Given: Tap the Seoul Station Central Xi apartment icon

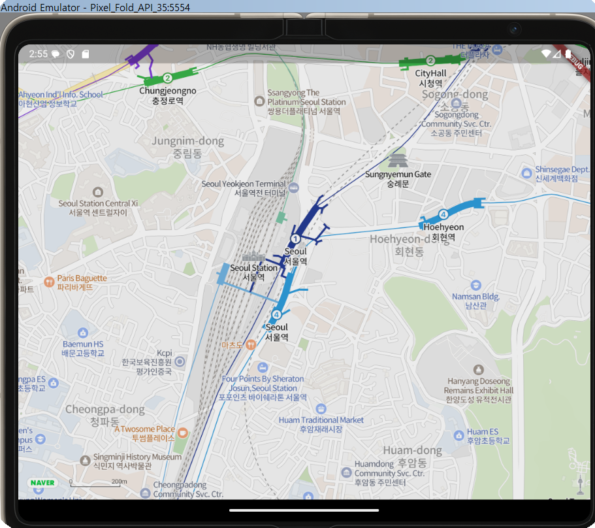Looking at the screenshot, I should [98, 191].
